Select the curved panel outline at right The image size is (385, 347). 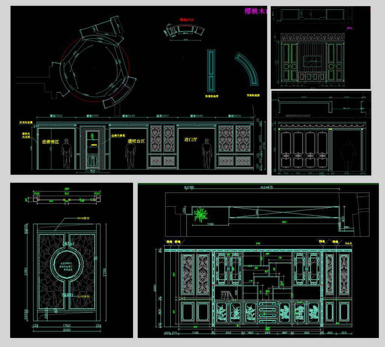pos(247,69)
